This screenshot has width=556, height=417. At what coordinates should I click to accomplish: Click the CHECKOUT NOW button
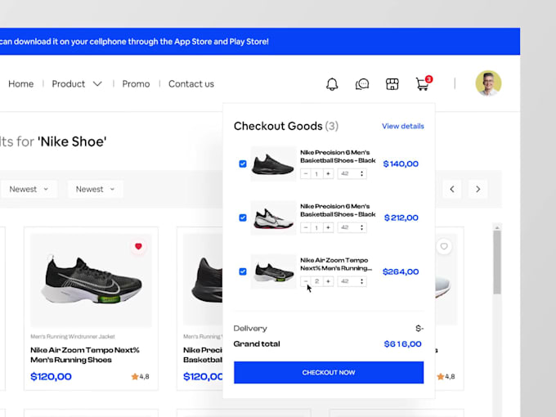tap(329, 372)
